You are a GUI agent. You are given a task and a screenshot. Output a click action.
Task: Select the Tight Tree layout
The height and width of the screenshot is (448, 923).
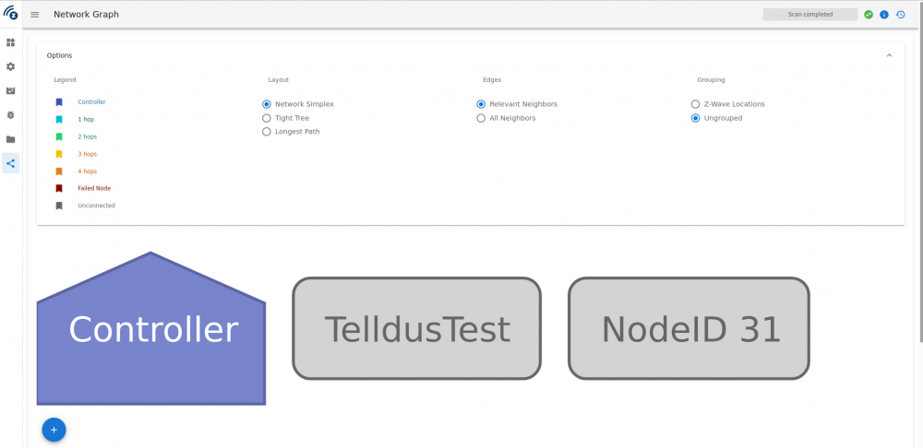pos(267,118)
